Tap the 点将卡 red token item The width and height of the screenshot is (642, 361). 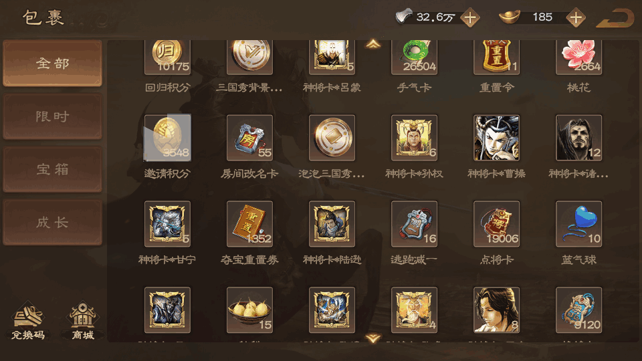497,224
